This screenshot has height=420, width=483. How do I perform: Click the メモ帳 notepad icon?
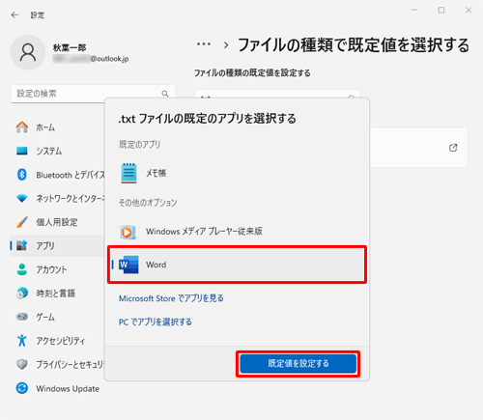click(128, 173)
